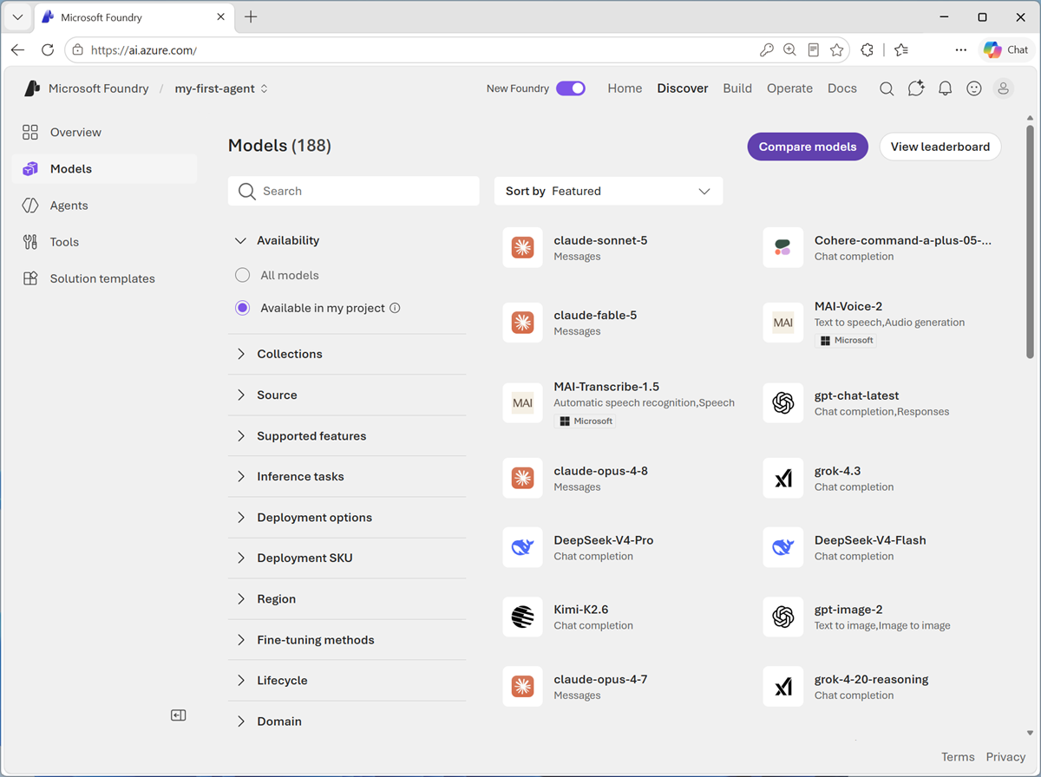Open the my-first-agent project switcher

click(221, 88)
